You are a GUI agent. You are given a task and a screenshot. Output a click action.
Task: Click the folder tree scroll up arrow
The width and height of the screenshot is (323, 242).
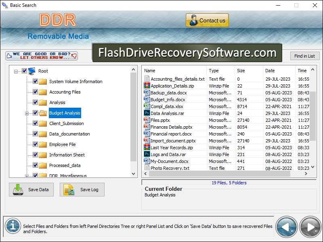(134, 69)
